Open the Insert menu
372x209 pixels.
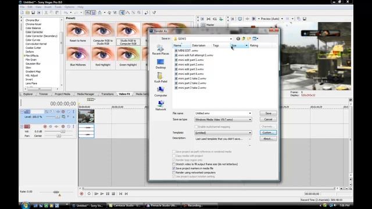click(48, 7)
